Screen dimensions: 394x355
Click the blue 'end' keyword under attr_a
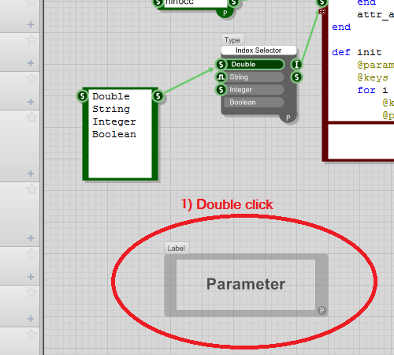(x=341, y=27)
